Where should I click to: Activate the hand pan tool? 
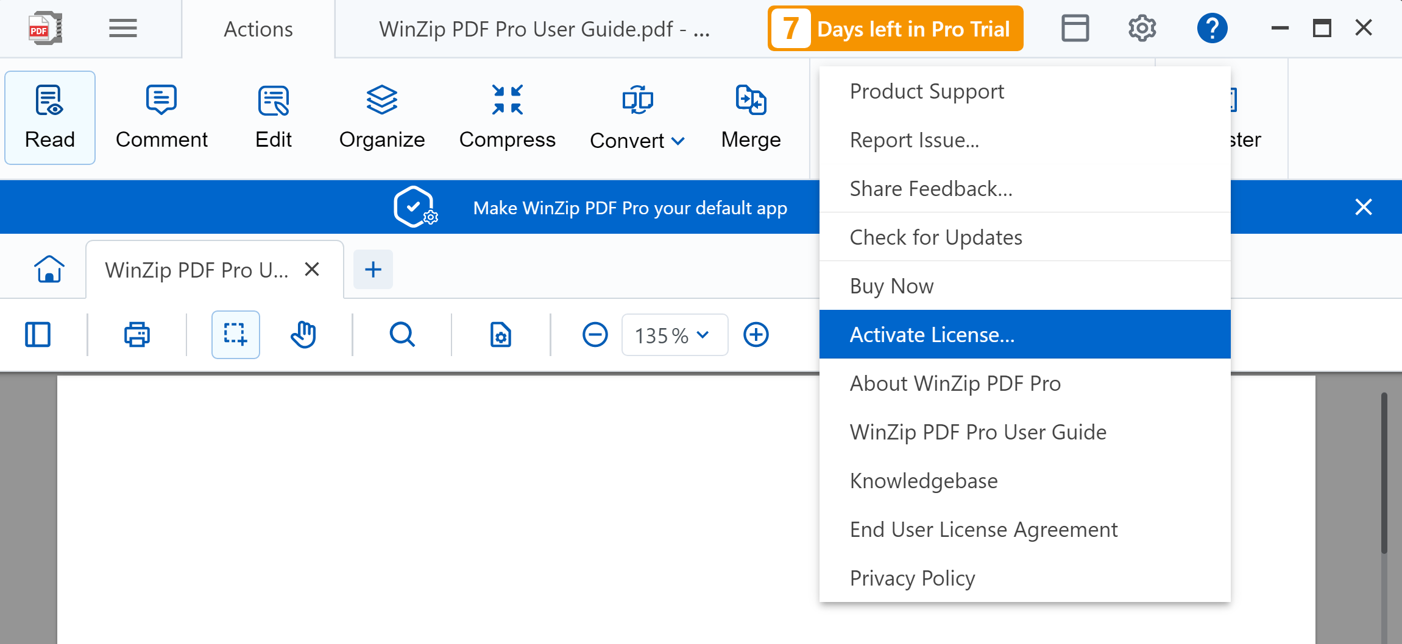303,335
